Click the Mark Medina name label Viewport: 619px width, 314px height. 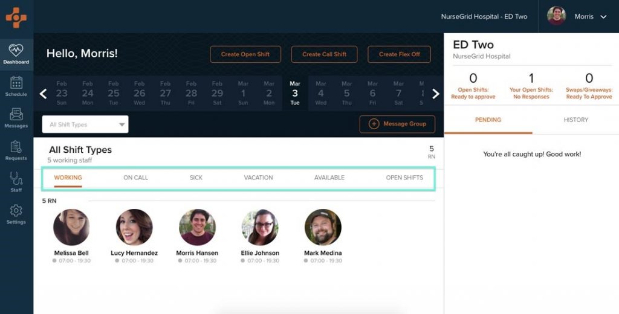[323, 253]
